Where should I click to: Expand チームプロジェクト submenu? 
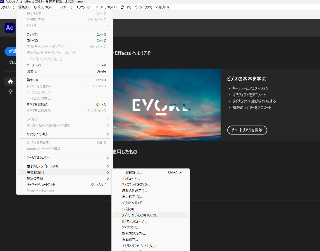tap(64, 158)
